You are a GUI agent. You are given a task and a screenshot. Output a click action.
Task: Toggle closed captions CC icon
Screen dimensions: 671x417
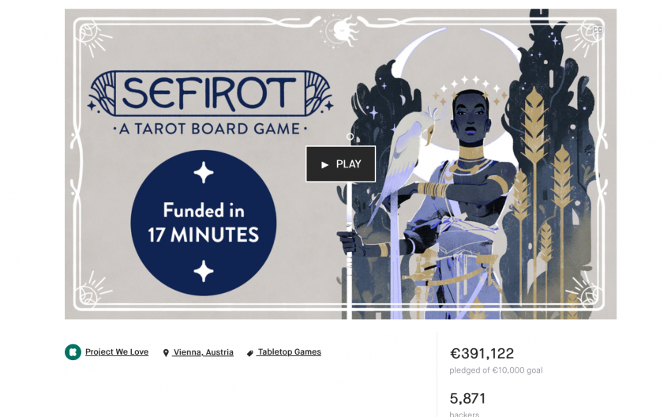point(598,29)
